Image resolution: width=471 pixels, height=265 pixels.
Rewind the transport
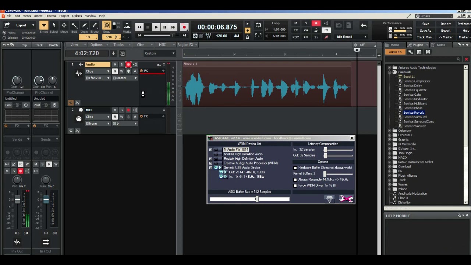139,27
